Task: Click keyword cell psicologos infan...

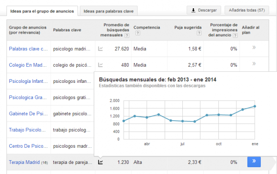Action: tap(72, 81)
